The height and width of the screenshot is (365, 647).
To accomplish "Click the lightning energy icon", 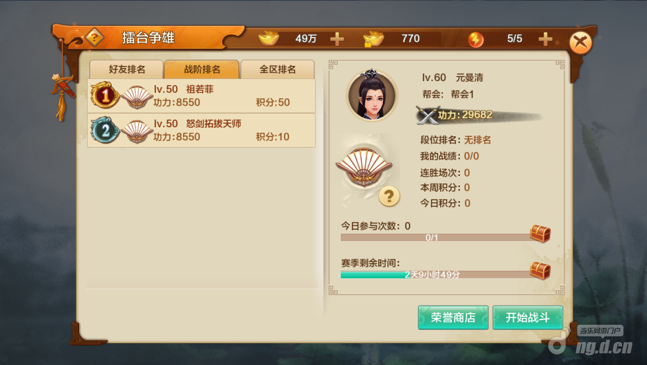I will 476,40.
